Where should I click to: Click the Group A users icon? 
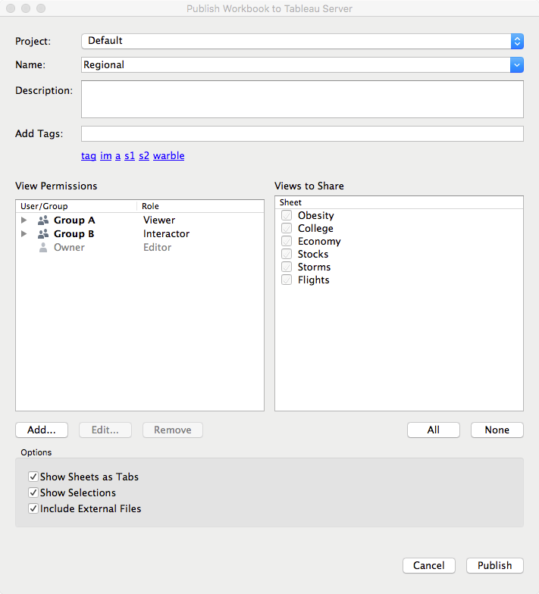[x=43, y=220]
